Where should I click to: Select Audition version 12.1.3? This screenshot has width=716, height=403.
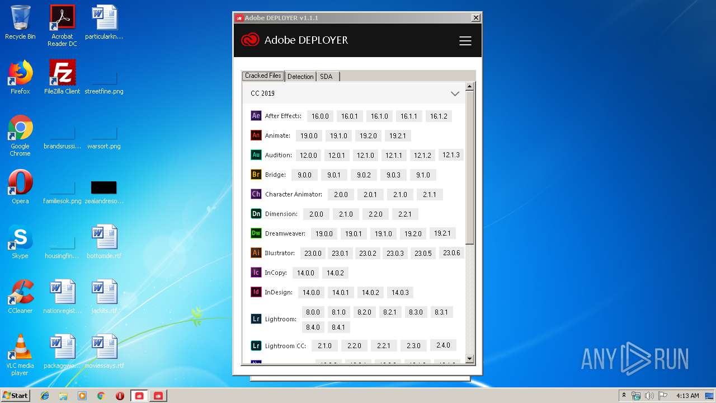coord(451,155)
